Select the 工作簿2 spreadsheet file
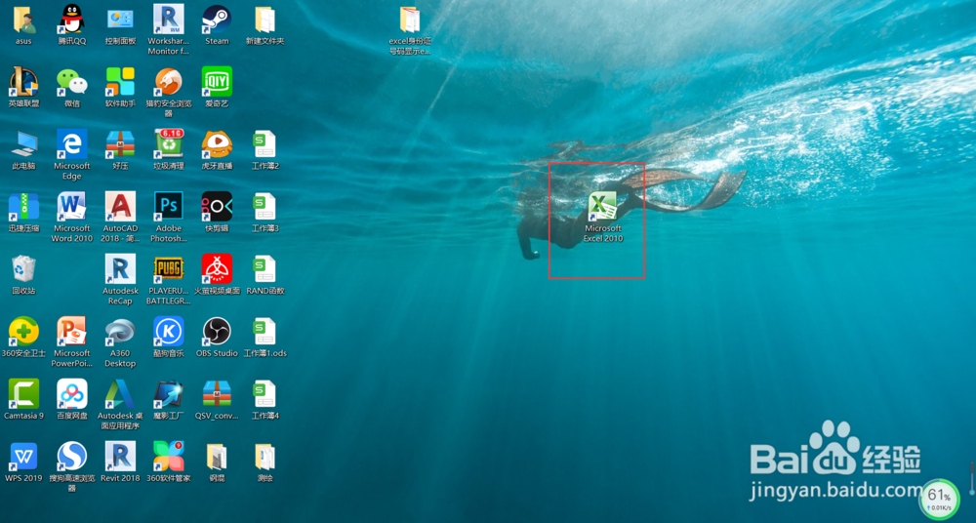This screenshot has width=976, height=523. pos(265,149)
